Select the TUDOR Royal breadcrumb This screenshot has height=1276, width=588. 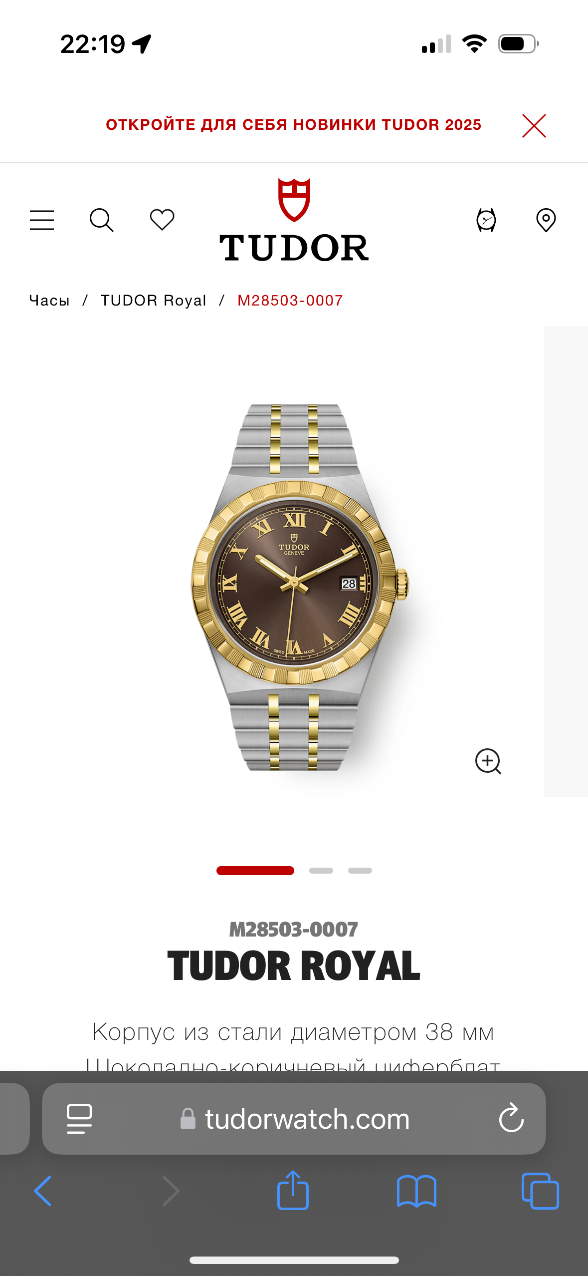(x=154, y=301)
